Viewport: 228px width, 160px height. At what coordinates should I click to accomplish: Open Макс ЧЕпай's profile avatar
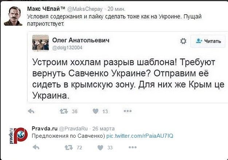tap(13, 15)
